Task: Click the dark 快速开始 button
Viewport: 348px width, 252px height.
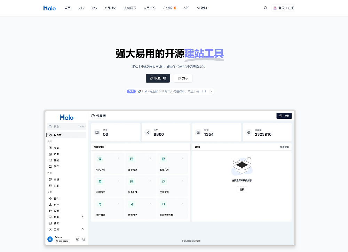Action: [x=158, y=78]
